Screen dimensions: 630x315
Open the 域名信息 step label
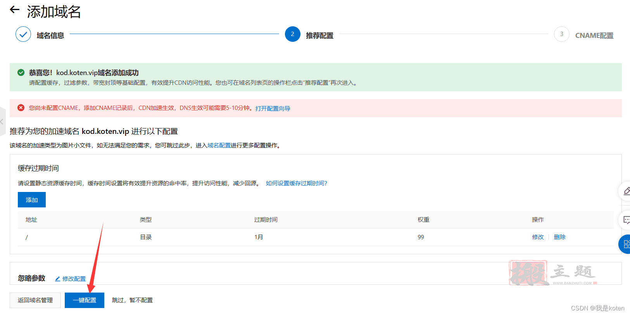coord(50,36)
